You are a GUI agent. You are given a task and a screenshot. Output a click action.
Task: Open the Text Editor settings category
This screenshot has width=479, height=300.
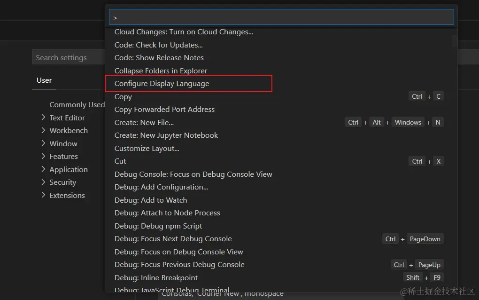tap(67, 118)
